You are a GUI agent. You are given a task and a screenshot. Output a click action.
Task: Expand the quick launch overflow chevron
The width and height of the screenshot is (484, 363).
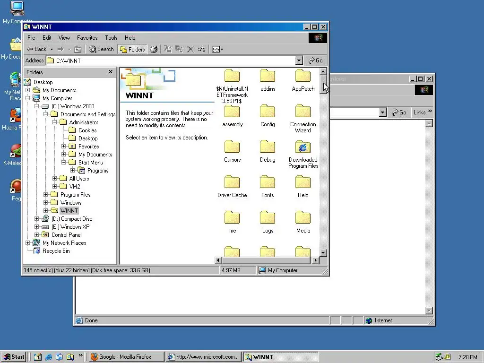tap(80, 355)
